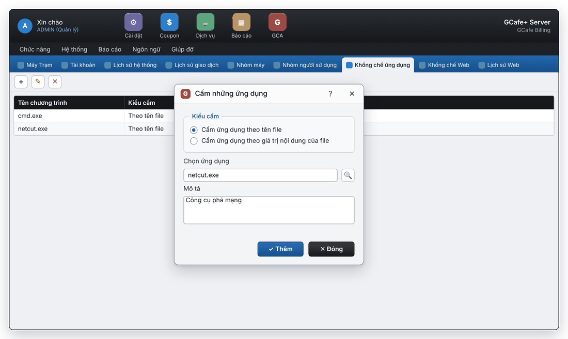Click the Thêm button
568x339 pixels.
[280, 249]
